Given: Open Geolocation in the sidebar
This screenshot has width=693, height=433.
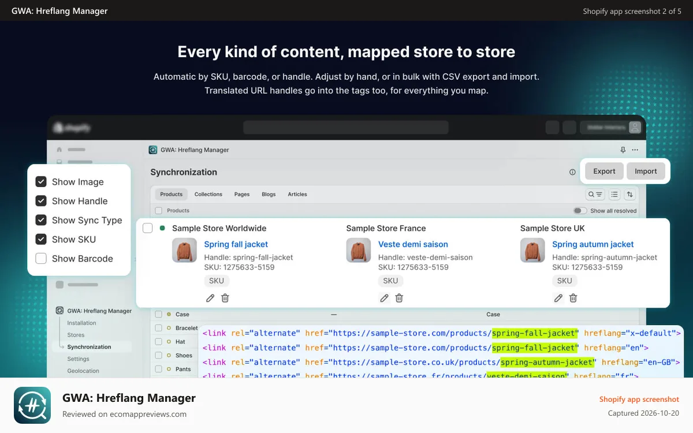Looking at the screenshot, I should point(83,371).
